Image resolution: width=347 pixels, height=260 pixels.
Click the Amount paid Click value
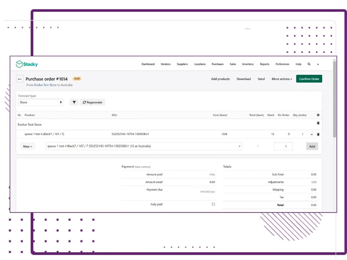point(212,174)
